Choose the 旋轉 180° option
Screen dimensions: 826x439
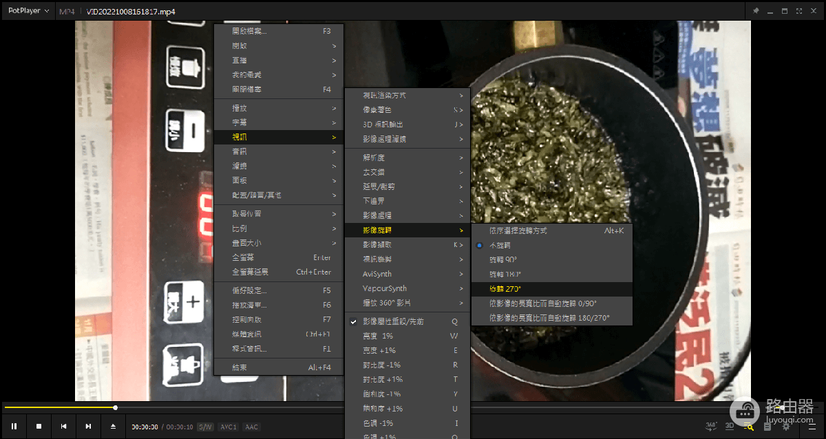[x=551, y=274]
